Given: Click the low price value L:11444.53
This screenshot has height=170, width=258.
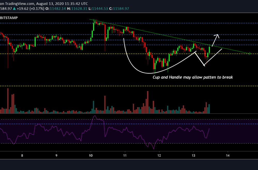Looking at the screenshot, I should [x=98, y=8].
